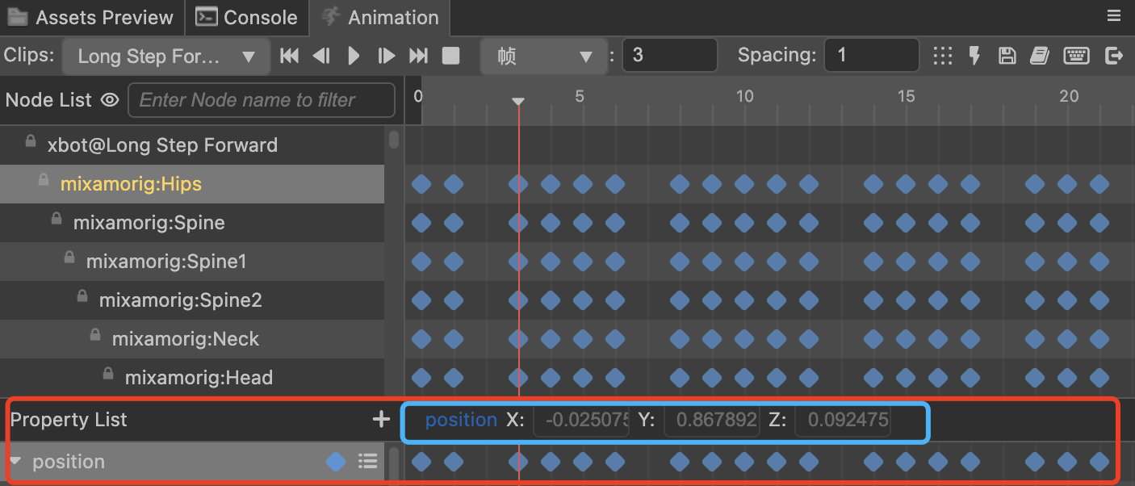Click the node name filter field
The height and width of the screenshot is (486, 1135).
pos(261,100)
